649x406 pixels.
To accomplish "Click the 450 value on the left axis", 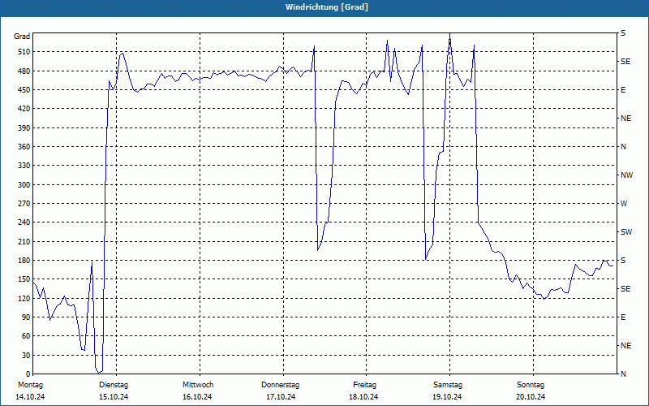I will coord(24,90).
